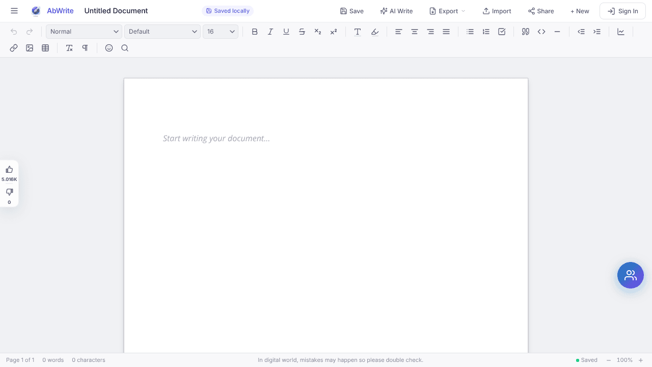Open the highlight color picker
Screen dimensions: 652x367
click(x=375, y=32)
